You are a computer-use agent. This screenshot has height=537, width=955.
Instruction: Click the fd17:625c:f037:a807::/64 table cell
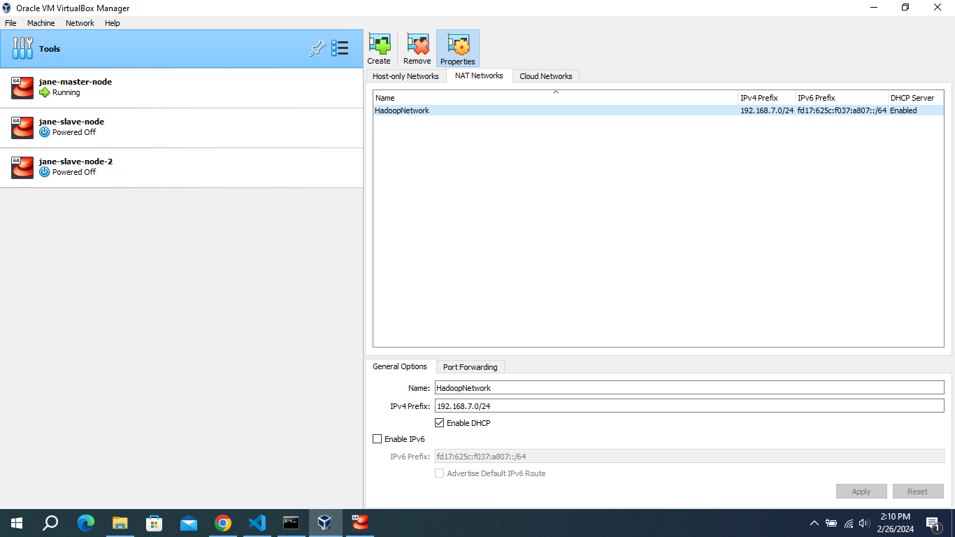pos(842,110)
